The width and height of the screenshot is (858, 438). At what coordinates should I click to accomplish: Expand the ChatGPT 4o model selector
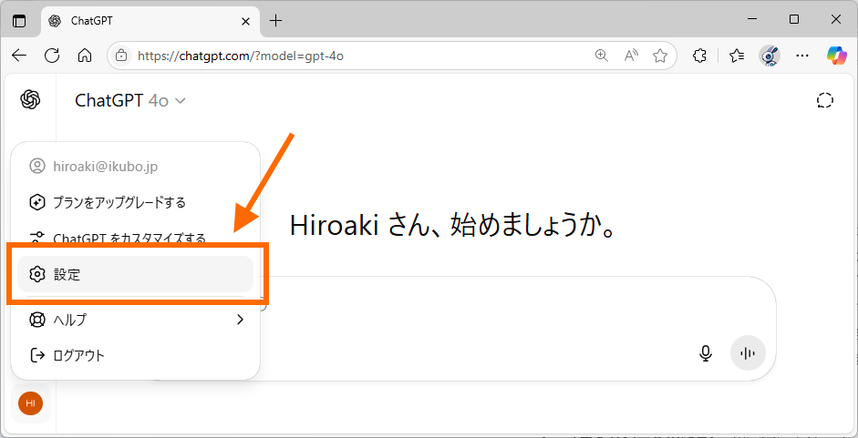130,100
